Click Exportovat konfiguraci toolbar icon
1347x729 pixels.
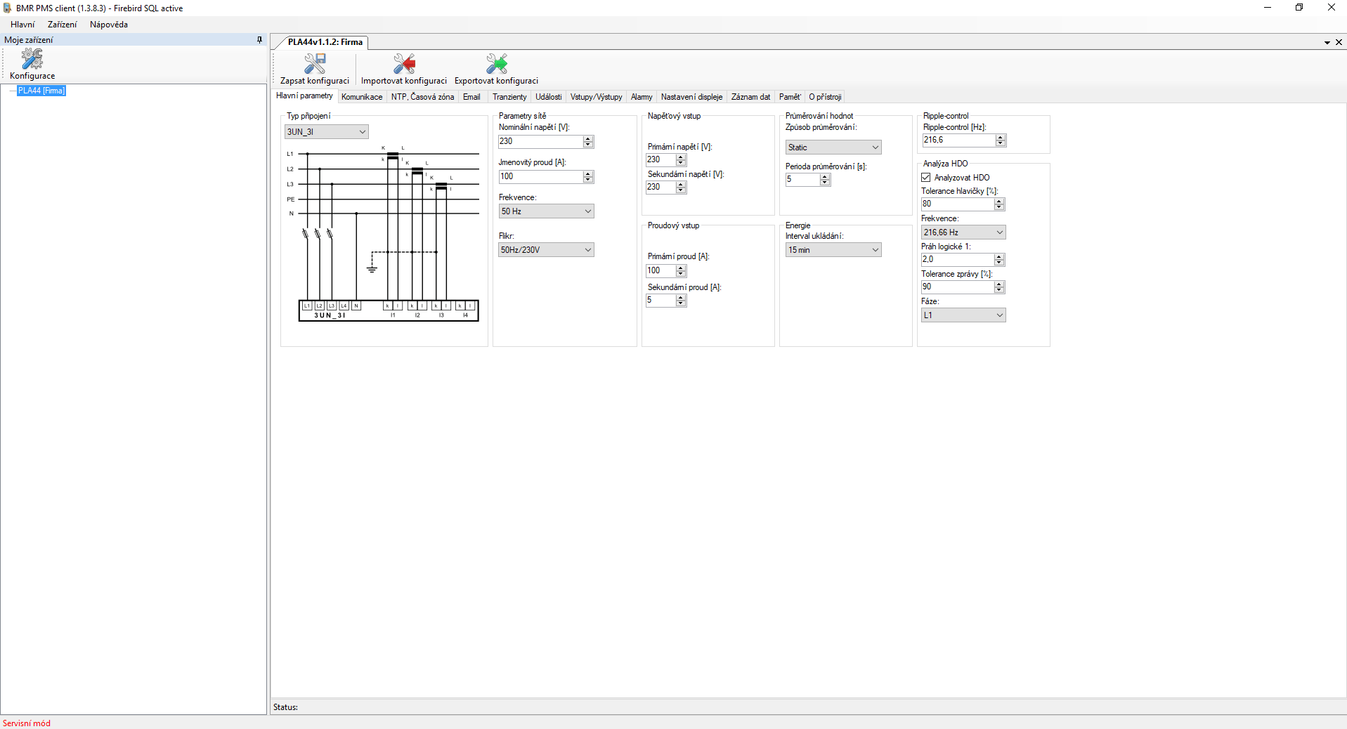496,64
